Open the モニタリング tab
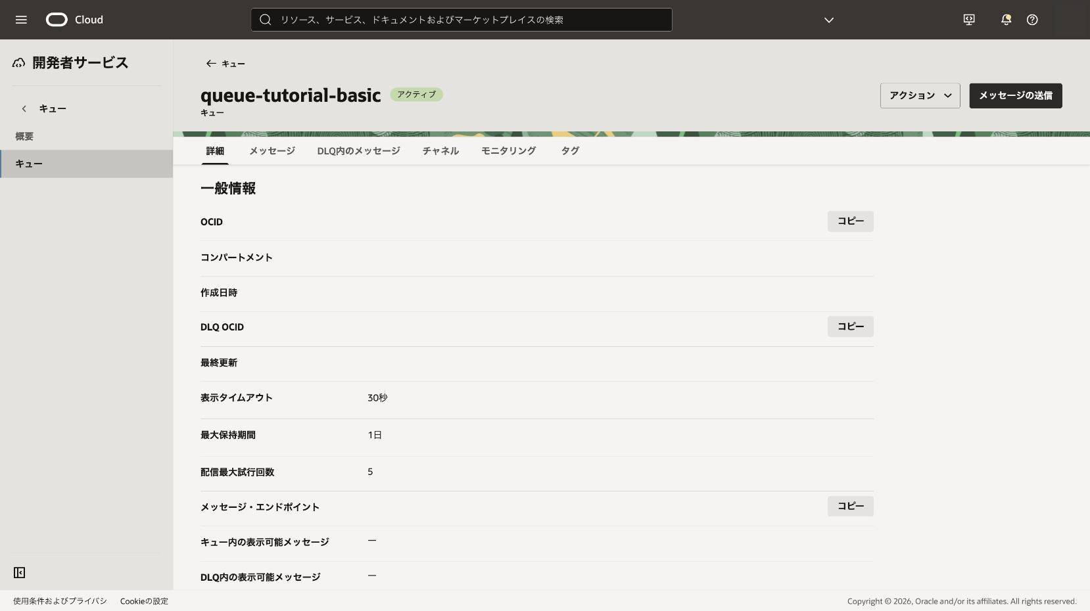The image size is (1090, 611). coord(508,151)
